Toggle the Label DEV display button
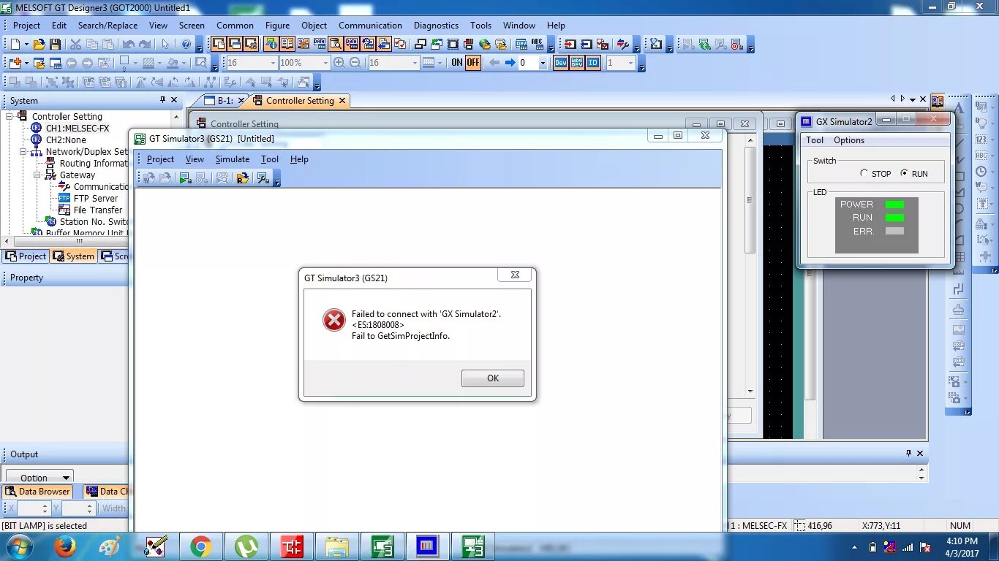999x561 pixels. click(x=577, y=63)
